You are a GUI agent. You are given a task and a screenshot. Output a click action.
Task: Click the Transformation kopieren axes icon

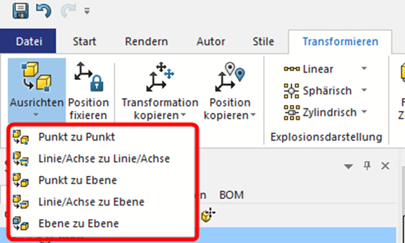pos(160,77)
